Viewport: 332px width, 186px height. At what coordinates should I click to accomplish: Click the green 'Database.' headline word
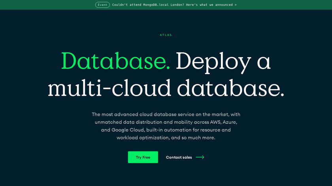(x=115, y=61)
